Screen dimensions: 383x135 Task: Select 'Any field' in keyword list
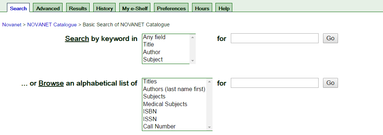point(166,37)
